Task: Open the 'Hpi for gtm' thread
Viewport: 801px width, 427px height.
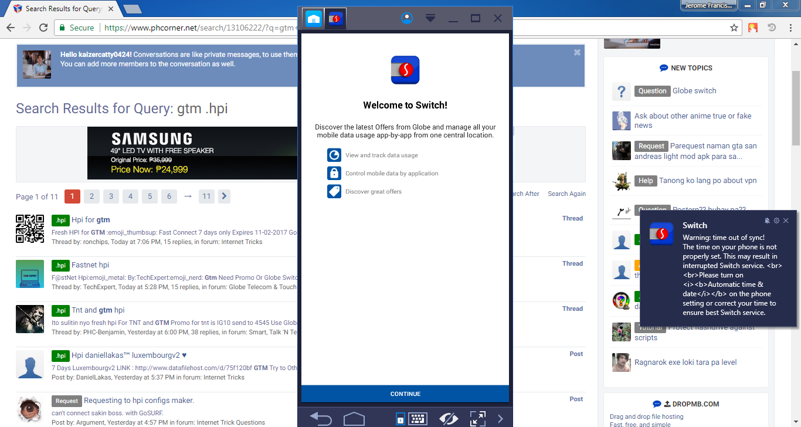Action: pos(91,220)
